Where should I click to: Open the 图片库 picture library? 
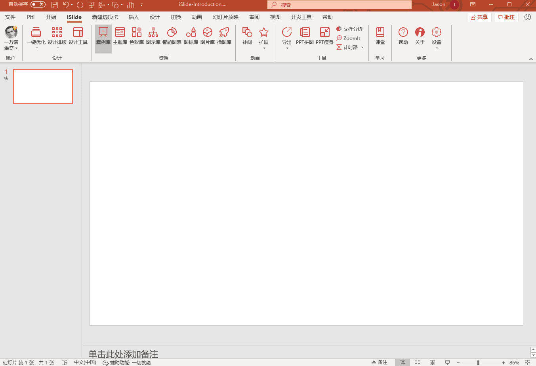pyautogui.click(x=208, y=36)
